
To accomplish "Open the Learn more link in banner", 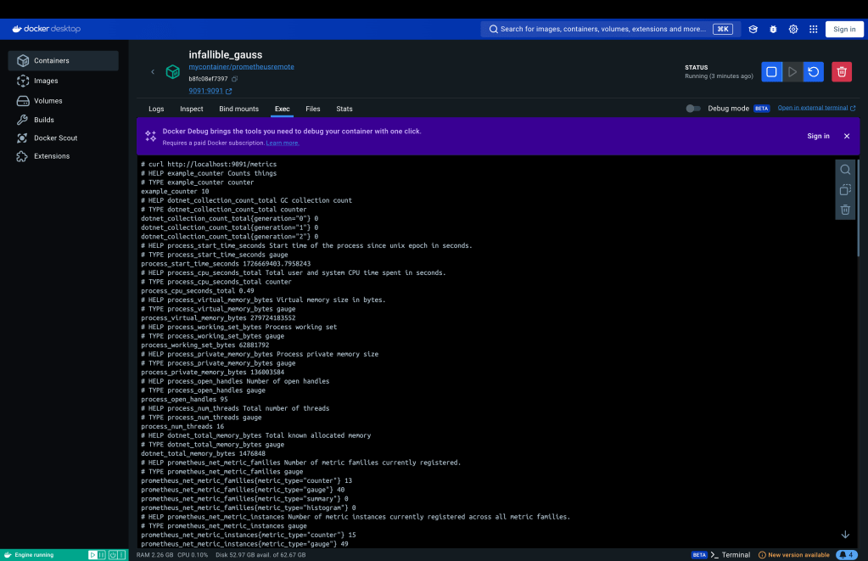I will click(283, 143).
